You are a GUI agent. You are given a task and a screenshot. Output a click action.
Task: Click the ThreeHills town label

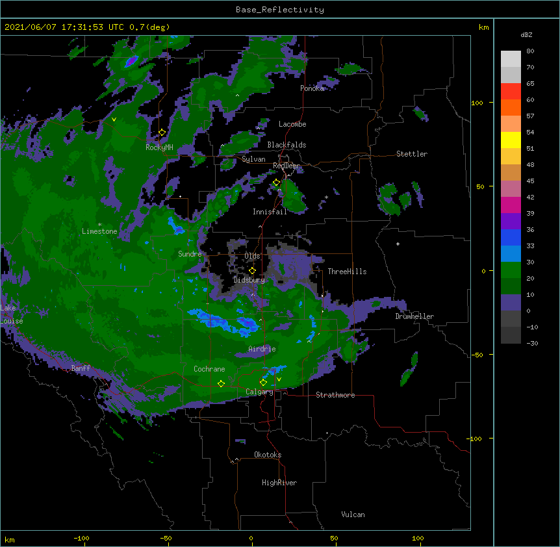click(x=347, y=272)
